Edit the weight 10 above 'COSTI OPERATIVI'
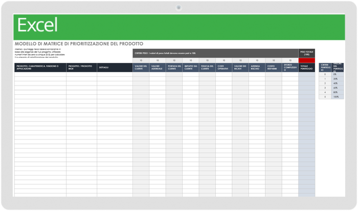This screenshot has width=358, height=211. click(x=224, y=60)
